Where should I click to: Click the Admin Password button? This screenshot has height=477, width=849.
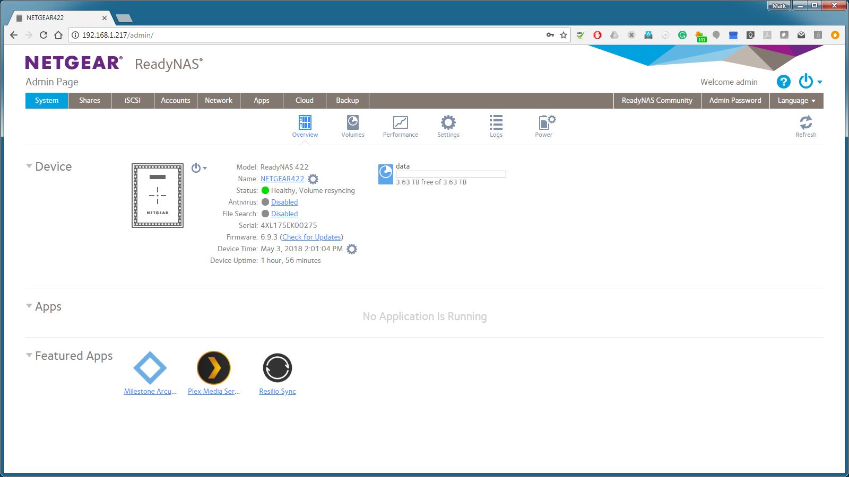point(735,101)
